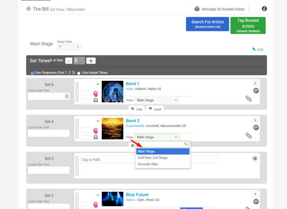Grab the drag handle on Set 3 row

[x=77, y=166]
